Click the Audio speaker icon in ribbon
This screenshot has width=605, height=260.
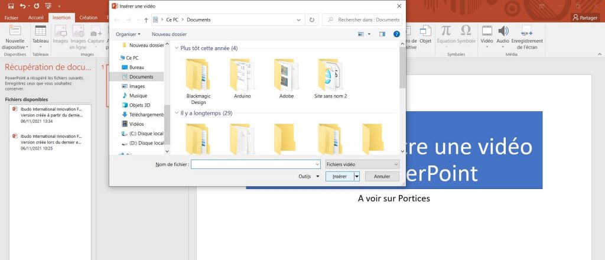(503, 31)
